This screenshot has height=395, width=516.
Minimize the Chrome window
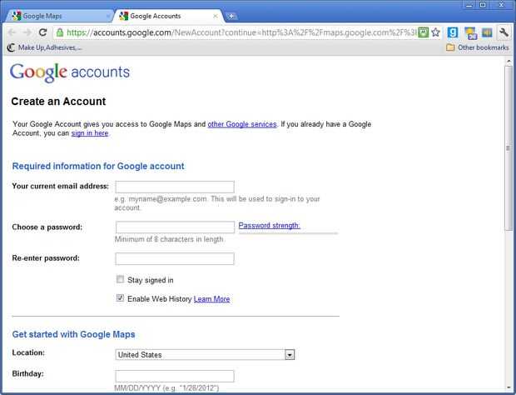(469, 5)
